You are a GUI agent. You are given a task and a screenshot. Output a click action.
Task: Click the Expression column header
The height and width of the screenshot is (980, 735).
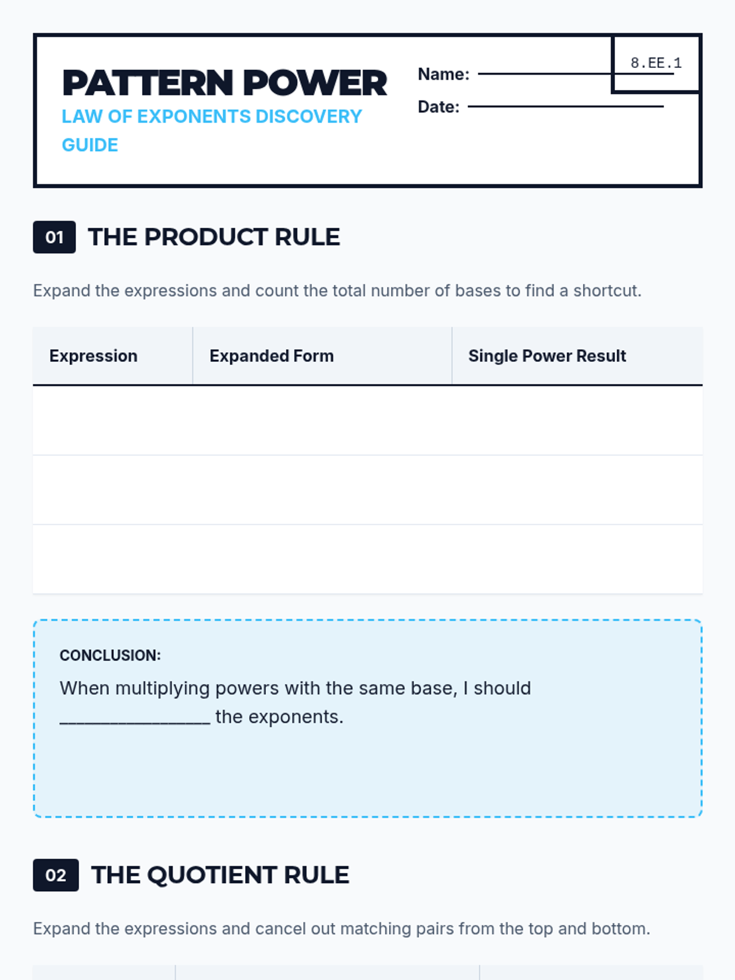(x=94, y=356)
